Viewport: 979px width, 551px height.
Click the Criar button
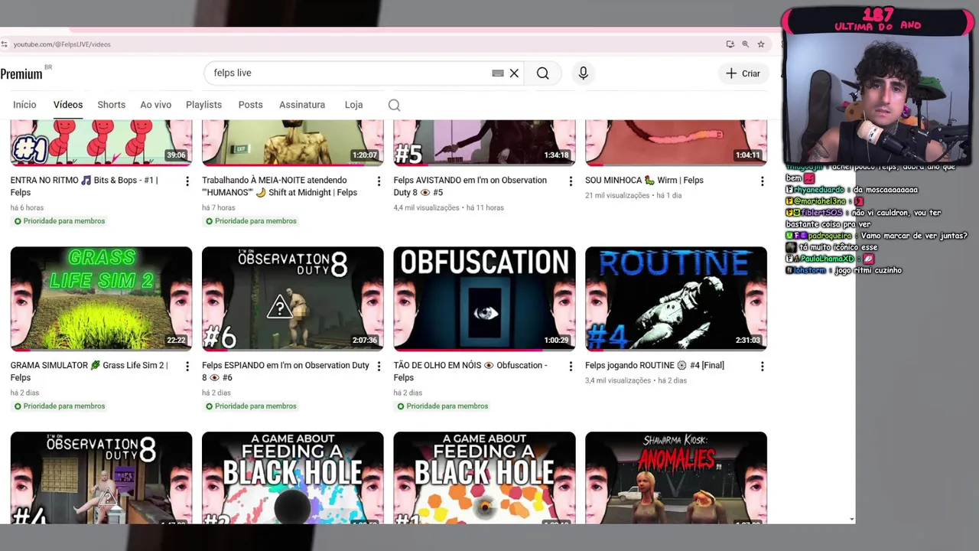click(x=743, y=73)
